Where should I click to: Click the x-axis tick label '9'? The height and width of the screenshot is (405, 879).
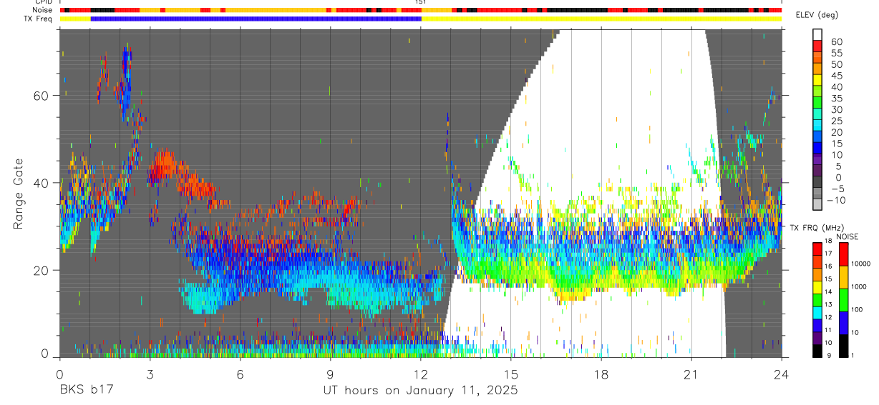(x=330, y=374)
